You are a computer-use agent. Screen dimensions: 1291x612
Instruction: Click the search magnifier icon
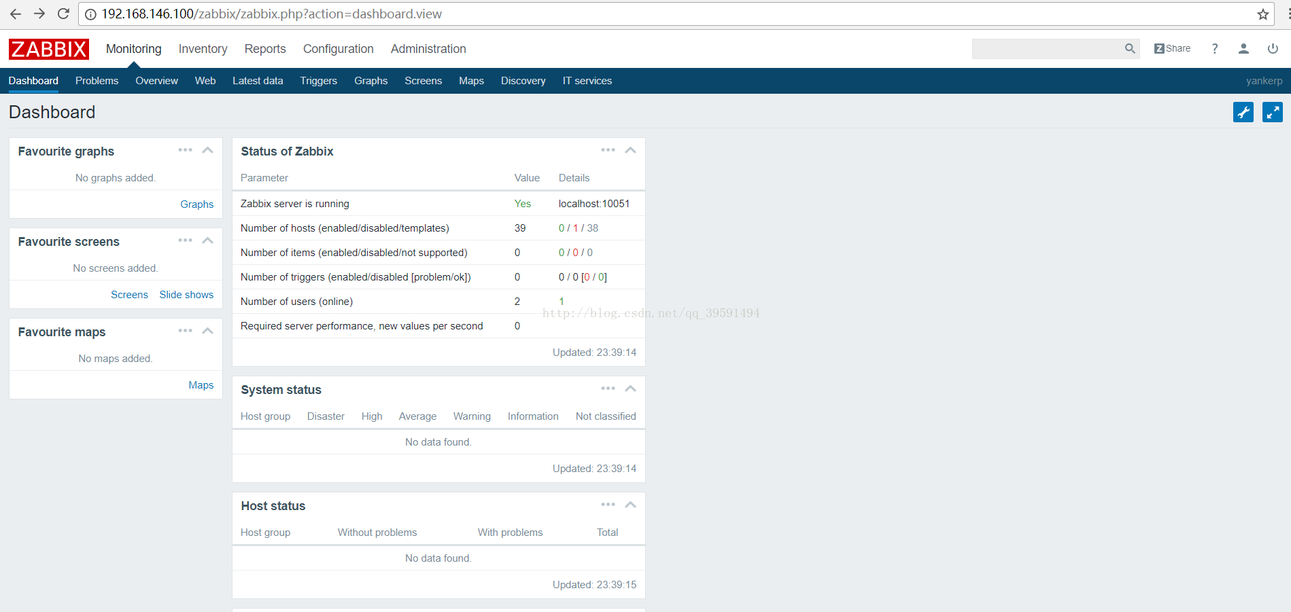pyautogui.click(x=1130, y=49)
